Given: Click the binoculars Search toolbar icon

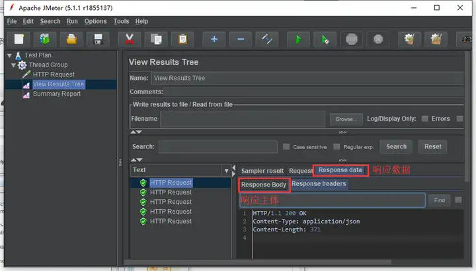Looking at the screenshot, I should (x=466, y=39).
